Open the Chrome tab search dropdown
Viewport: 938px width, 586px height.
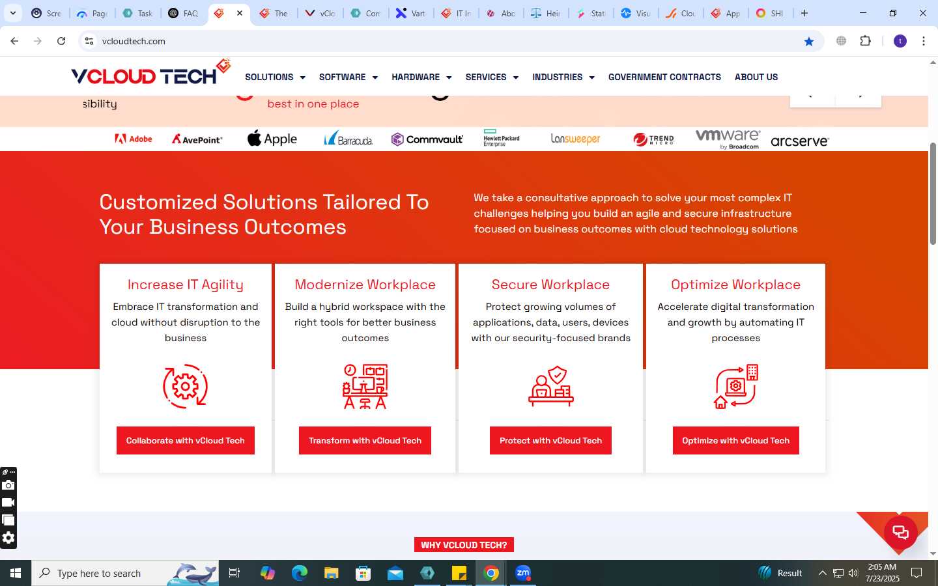click(x=13, y=13)
